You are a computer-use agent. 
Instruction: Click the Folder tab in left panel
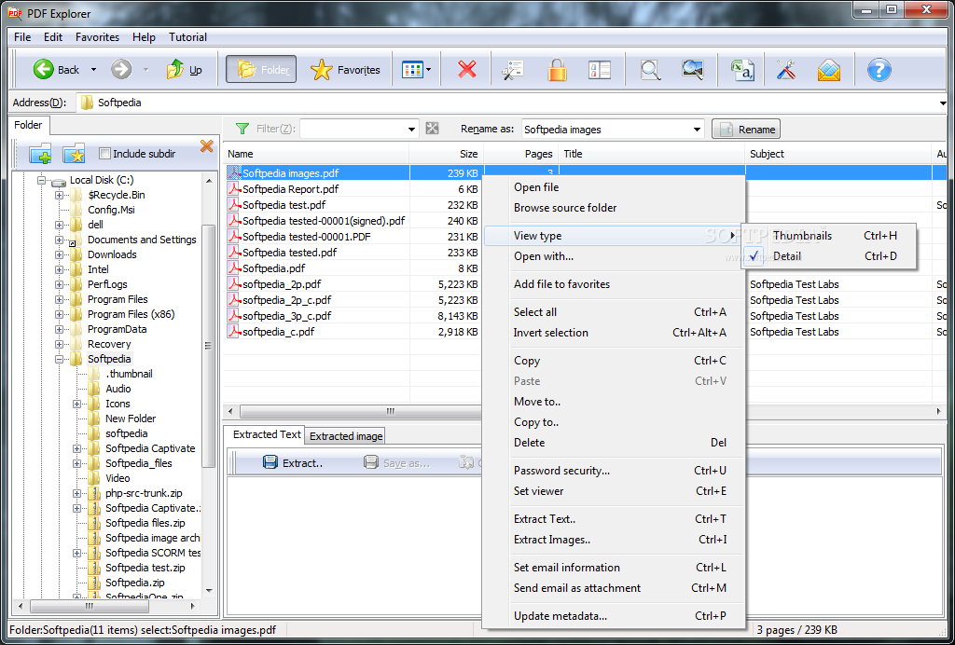[28, 125]
